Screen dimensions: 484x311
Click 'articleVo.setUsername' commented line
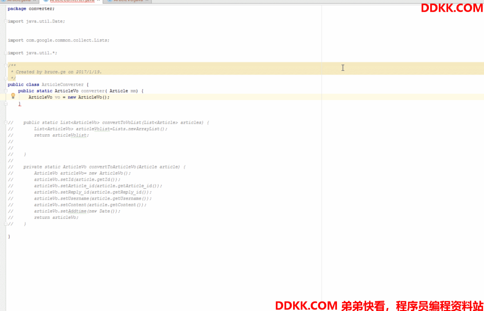pos(93,199)
